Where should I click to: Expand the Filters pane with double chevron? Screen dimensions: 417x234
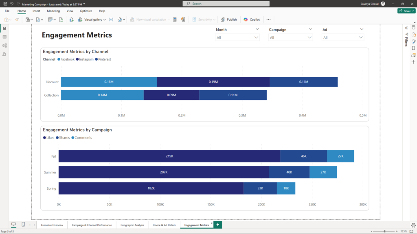tap(406, 28)
